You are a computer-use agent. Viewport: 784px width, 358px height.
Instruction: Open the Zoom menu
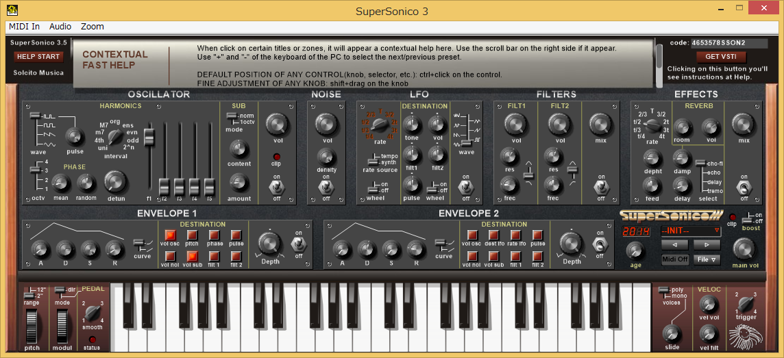click(x=93, y=27)
